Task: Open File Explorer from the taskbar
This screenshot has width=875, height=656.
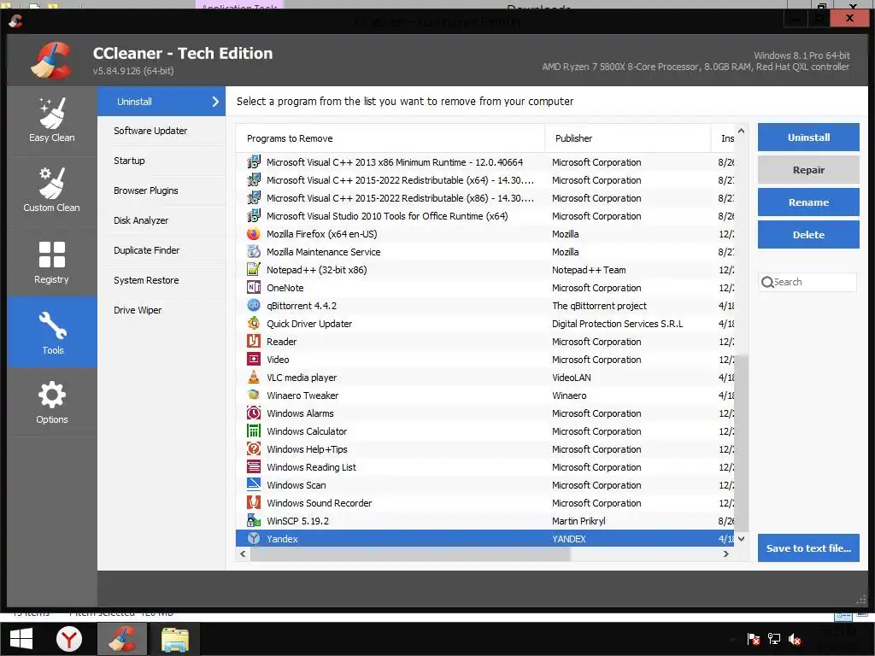Action: coord(174,639)
